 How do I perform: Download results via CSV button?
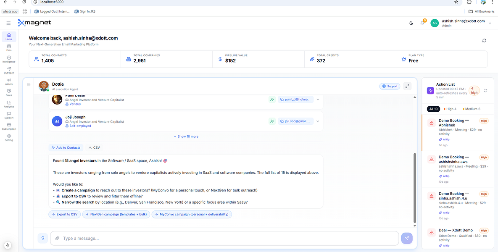pos(94,147)
